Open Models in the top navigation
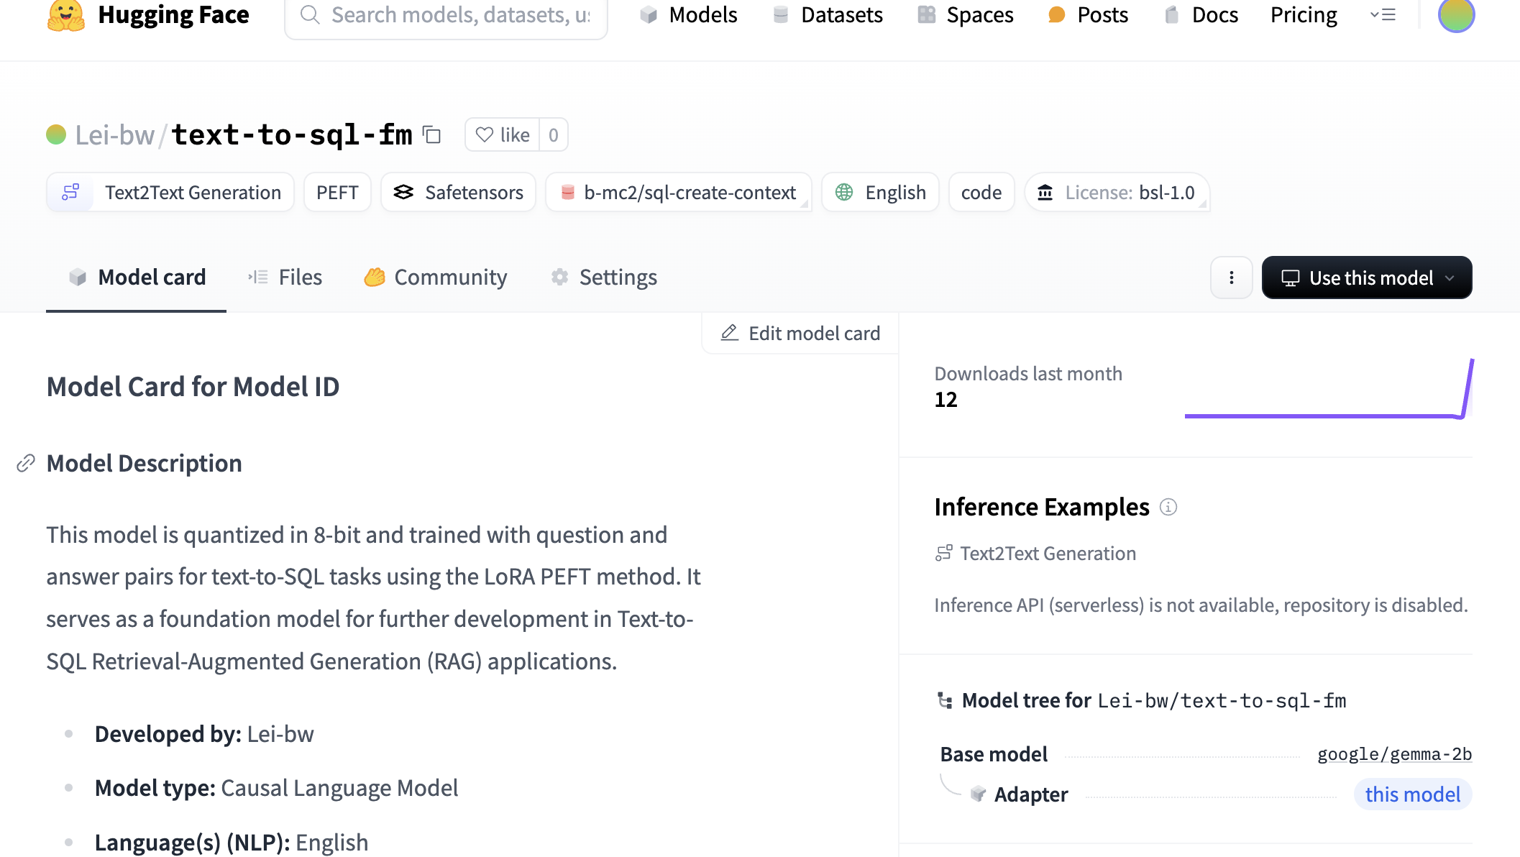Image resolution: width=1520 pixels, height=857 pixels. 688,14
